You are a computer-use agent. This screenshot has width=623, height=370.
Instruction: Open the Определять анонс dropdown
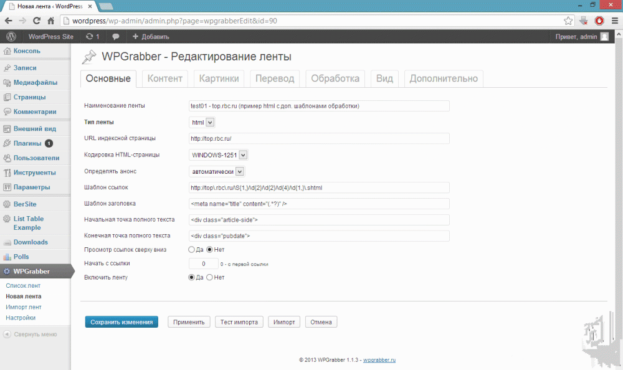coord(217,171)
